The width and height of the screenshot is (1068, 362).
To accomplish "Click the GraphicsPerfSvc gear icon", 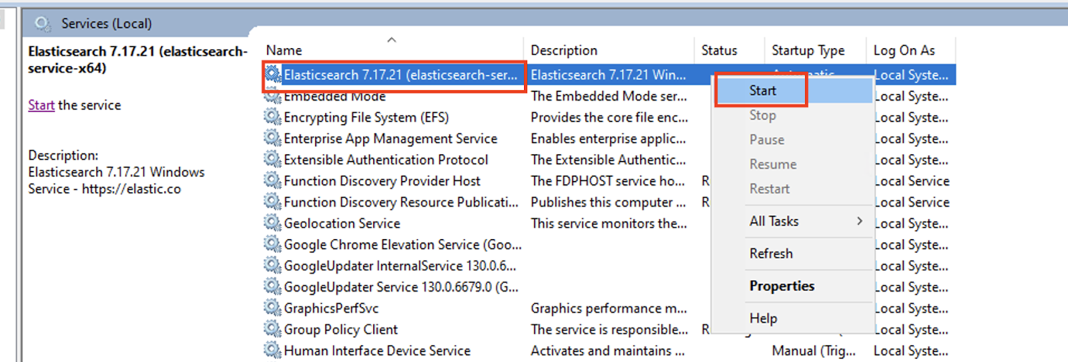I will pos(272,308).
